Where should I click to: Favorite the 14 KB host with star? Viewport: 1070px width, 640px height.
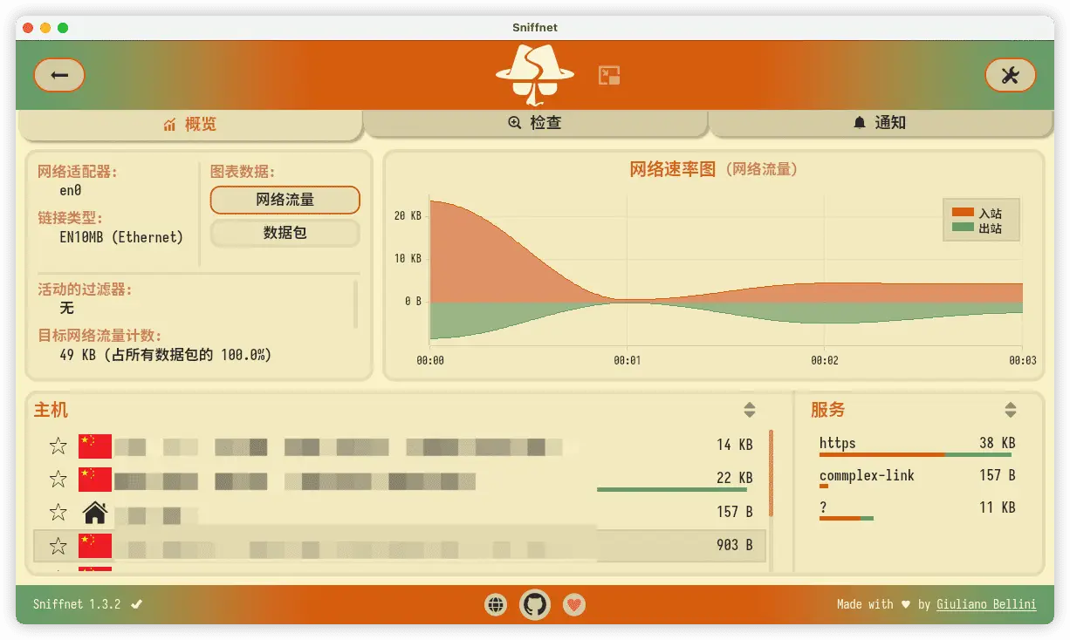click(x=58, y=446)
